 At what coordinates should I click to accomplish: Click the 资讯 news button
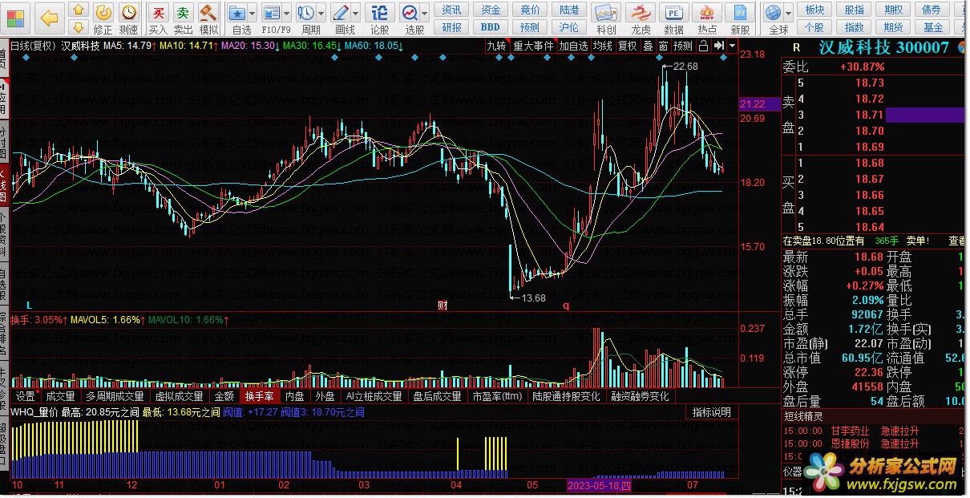[452, 10]
